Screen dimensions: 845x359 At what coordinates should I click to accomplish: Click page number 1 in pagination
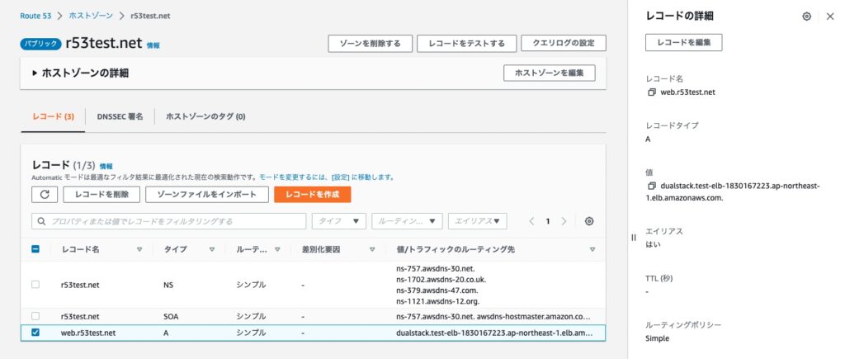click(548, 221)
